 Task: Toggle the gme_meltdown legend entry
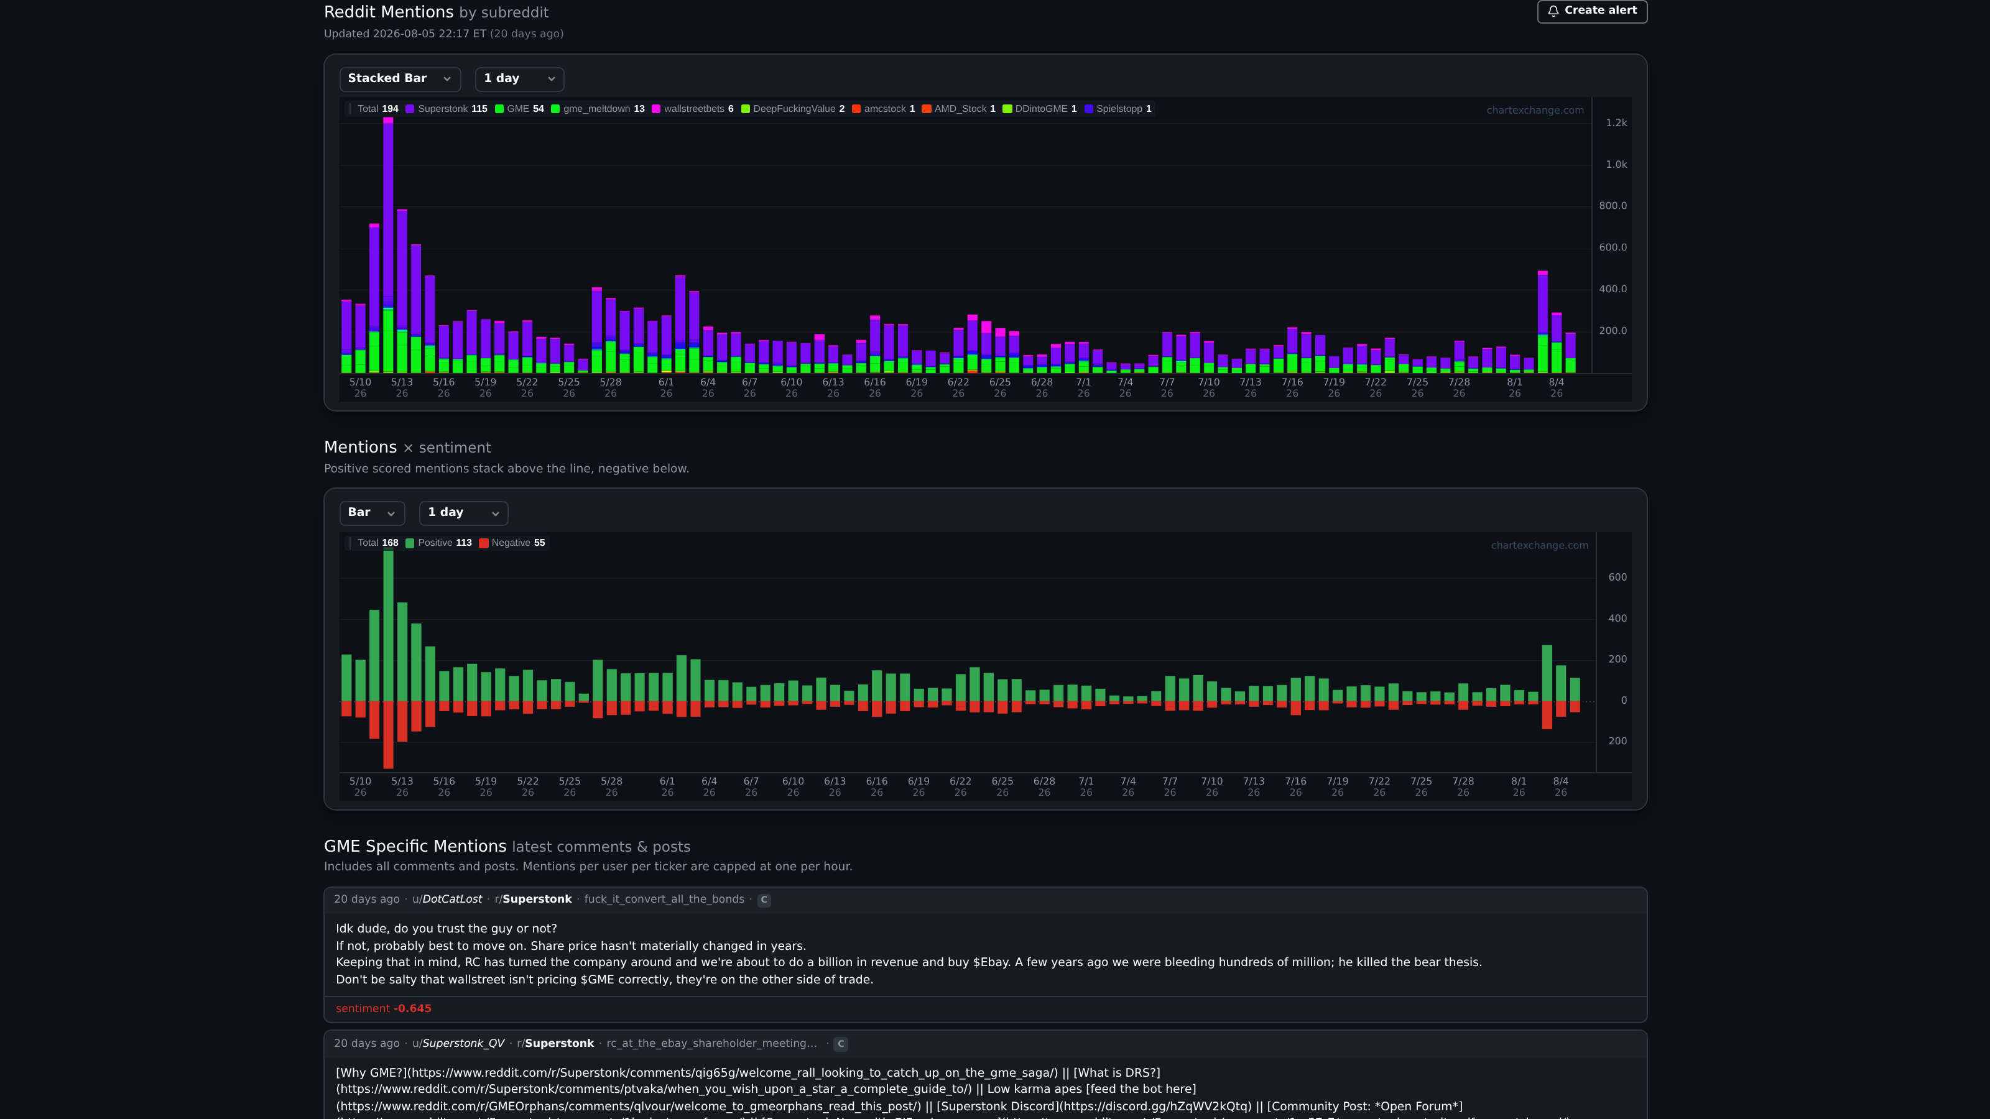click(598, 109)
